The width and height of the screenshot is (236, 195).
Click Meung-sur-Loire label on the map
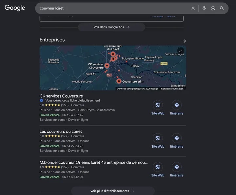pos(82,82)
